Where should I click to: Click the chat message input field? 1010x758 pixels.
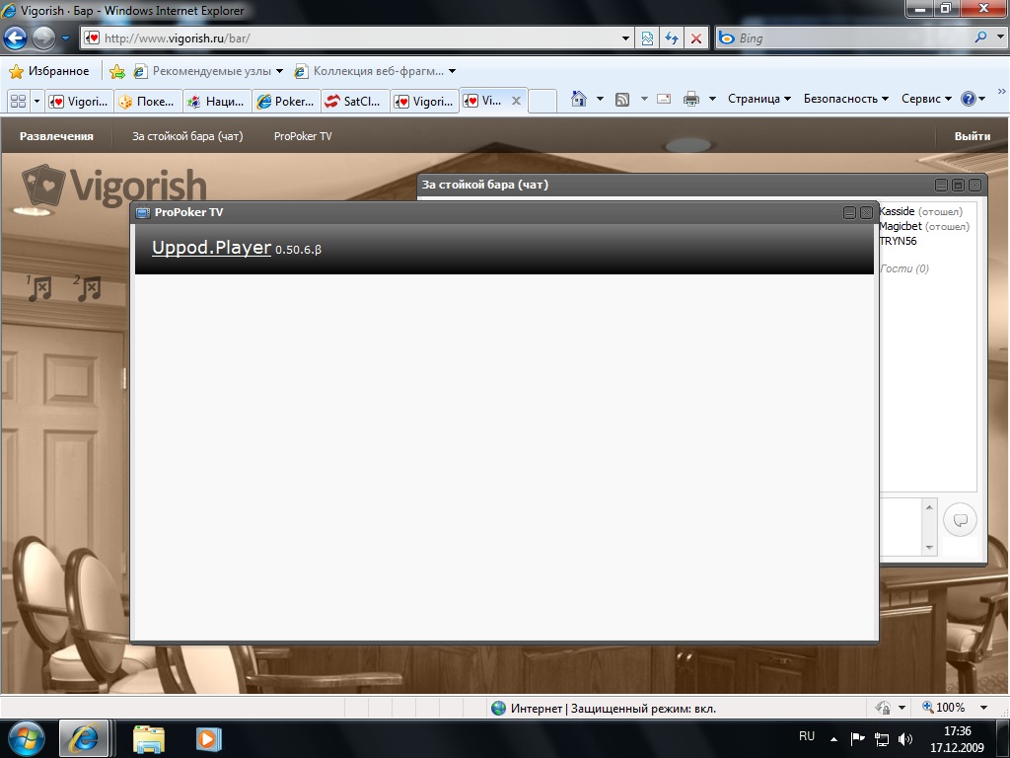[x=900, y=526]
